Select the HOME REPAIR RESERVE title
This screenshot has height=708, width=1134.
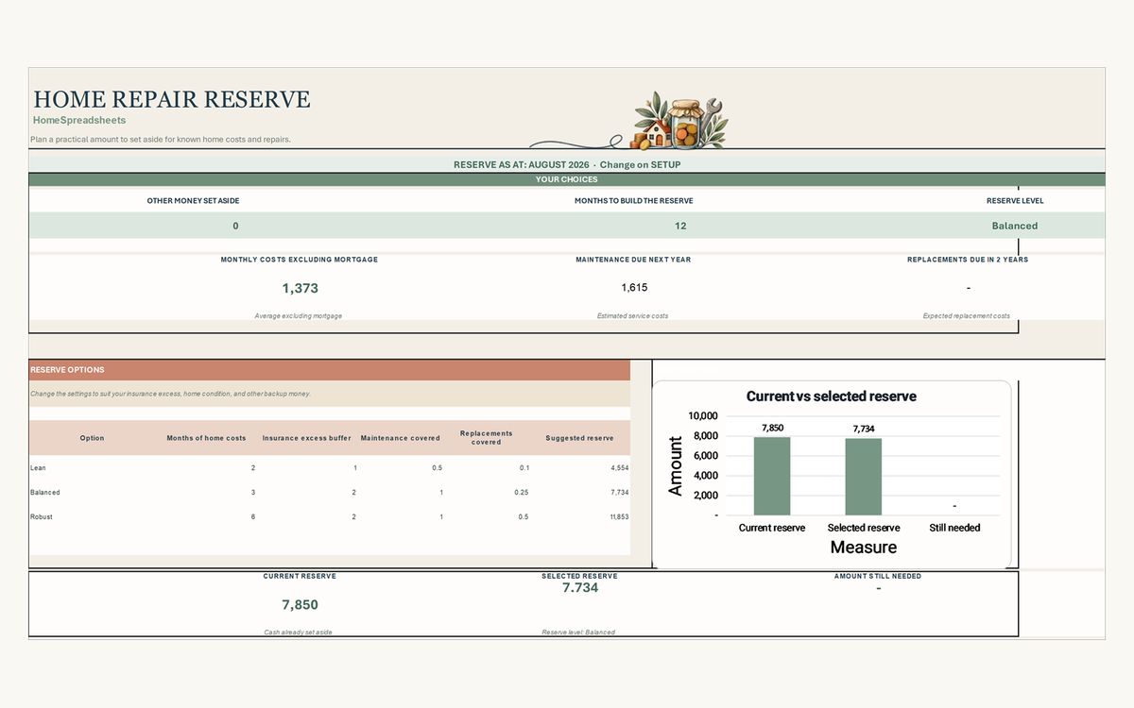pyautogui.click(x=171, y=99)
